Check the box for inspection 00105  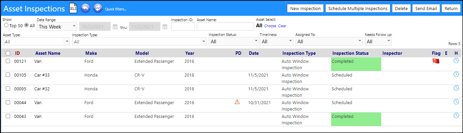point(8,75)
